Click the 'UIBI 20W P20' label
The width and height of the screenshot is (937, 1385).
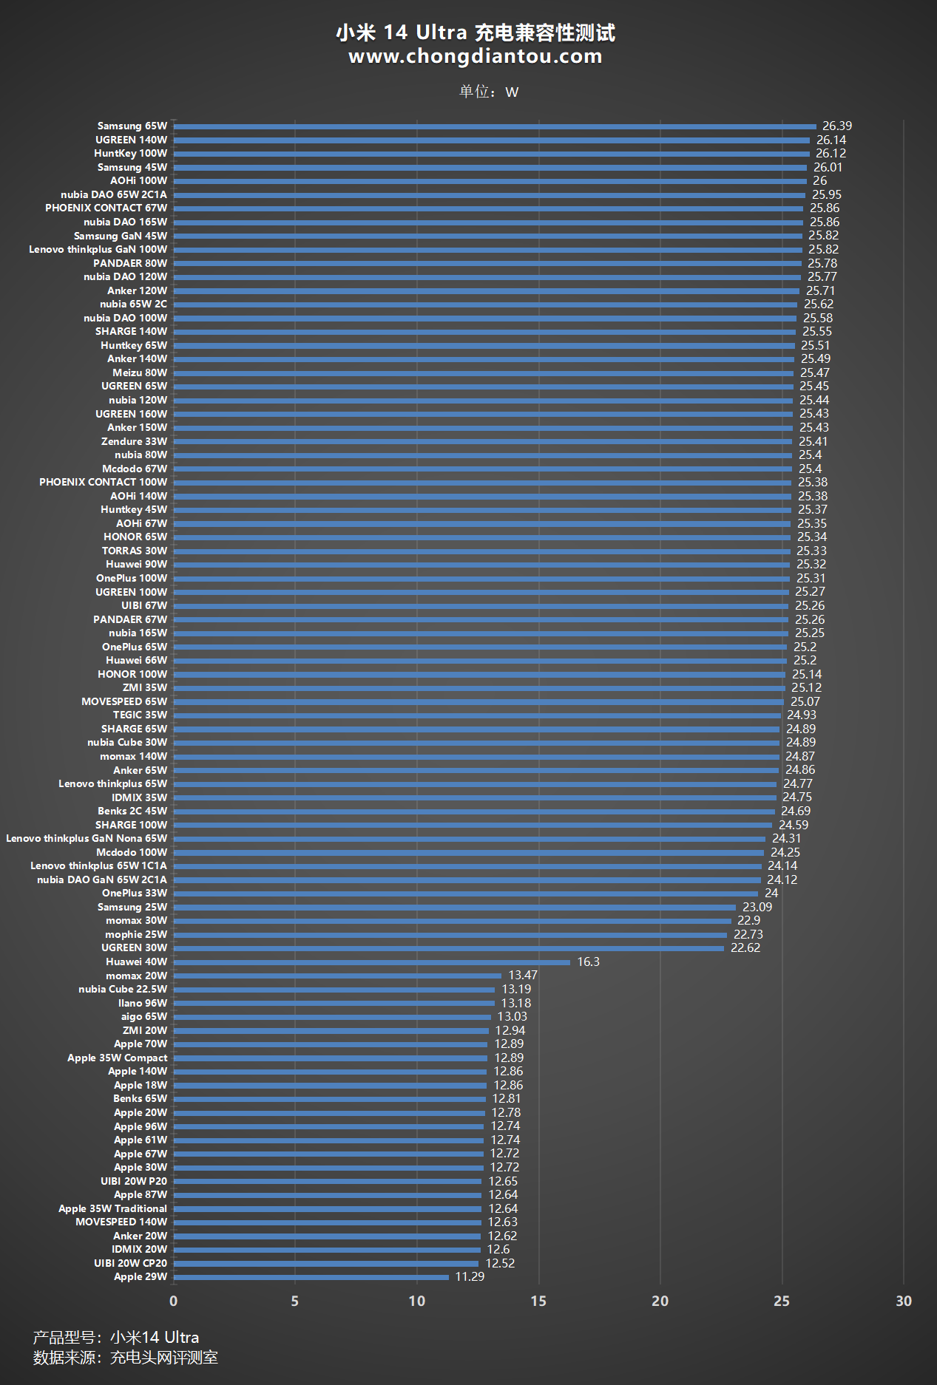click(134, 1181)
